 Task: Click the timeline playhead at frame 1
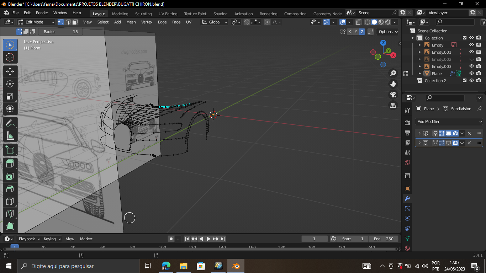pyautogui.click(x=15, y=247)
